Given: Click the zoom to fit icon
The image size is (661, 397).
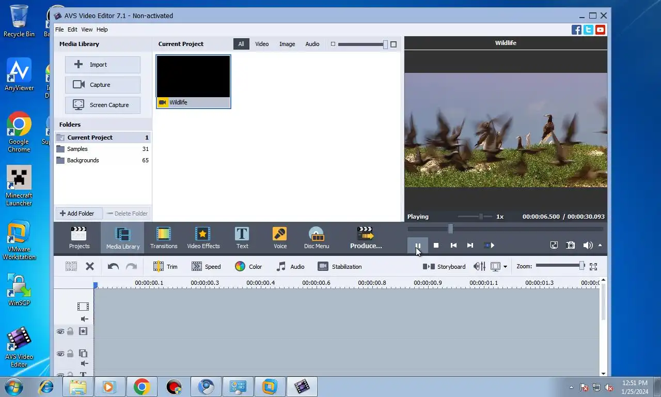Looking at the screenshot, I should pyautogui.click(x=593, y=267).
